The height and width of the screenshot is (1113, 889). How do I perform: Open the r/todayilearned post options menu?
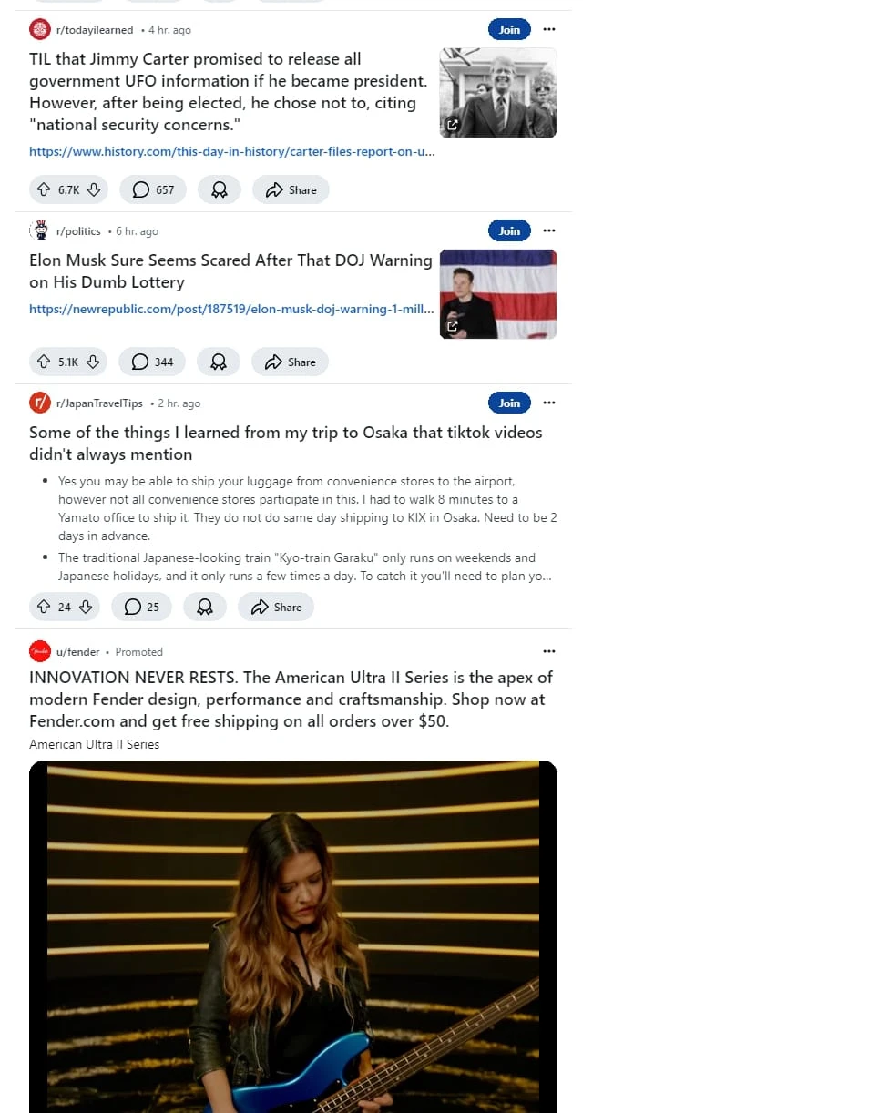[x=548, y=29]
